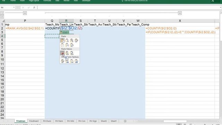This screenshot has width=222, height=125.
Task: Open the Paste Options (Ctrl) smart tag
Action: point(65,33)
